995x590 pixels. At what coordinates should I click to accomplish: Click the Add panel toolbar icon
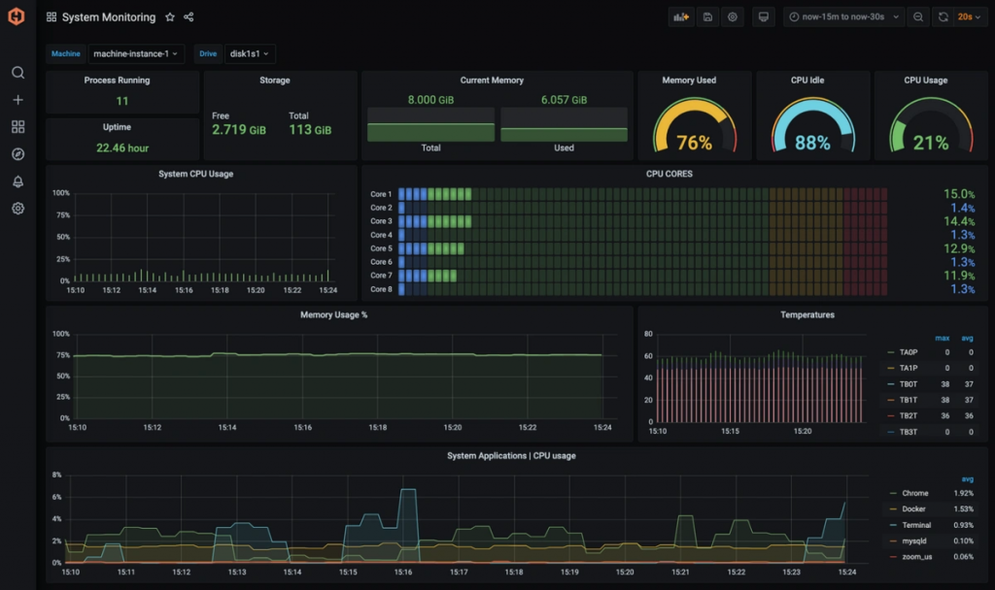coord(680,17)
